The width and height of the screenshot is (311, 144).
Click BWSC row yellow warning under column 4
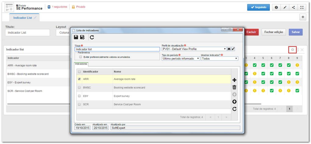[254, 74]
